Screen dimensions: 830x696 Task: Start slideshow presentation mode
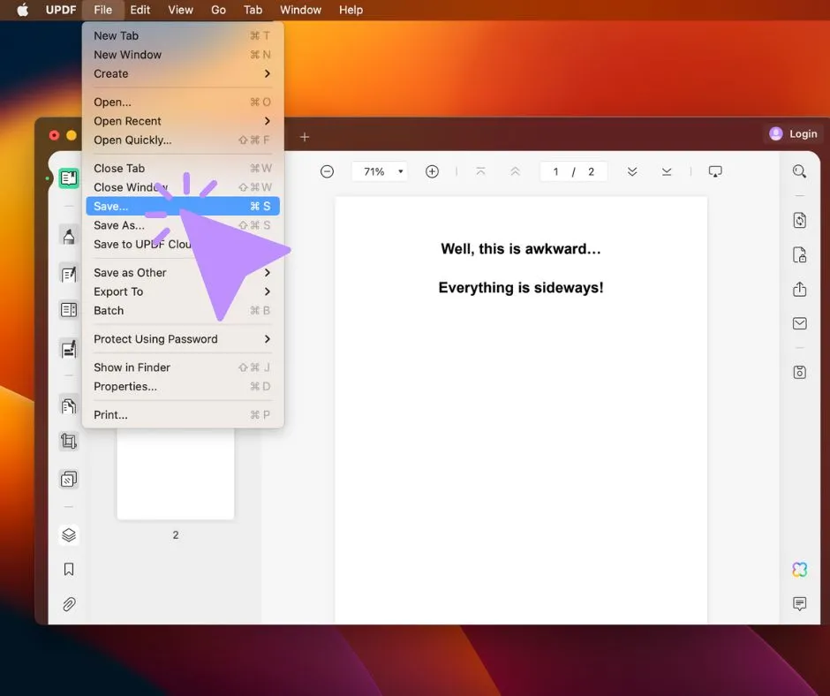click(715, 171)
